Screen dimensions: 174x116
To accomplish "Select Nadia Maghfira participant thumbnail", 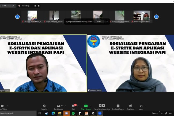I will 142,17.
